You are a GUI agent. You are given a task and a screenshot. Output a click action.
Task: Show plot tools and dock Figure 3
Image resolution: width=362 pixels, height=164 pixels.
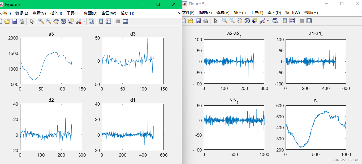click(x=126, y=21)
